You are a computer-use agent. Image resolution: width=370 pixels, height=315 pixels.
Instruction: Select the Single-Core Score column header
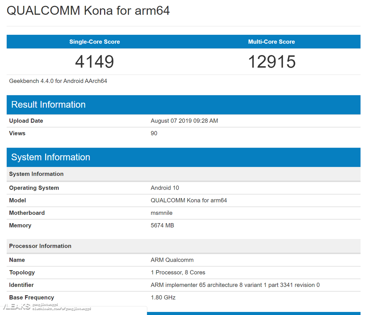[94, 42]
